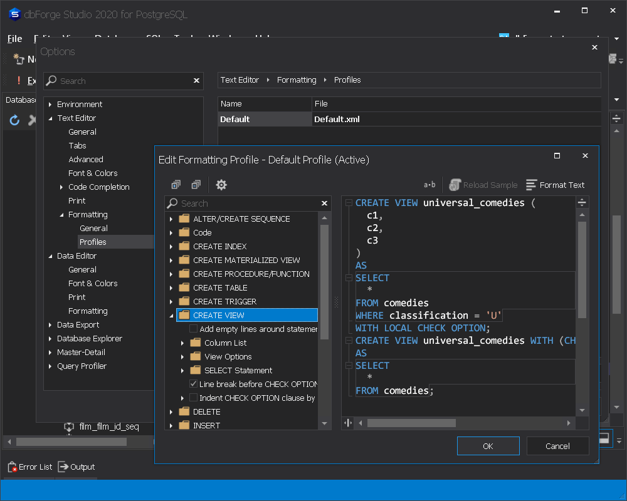Select Profiles under Formatting
Viewport: 627px width, 501px height.
pyautogui.click(x=93, y=242)
